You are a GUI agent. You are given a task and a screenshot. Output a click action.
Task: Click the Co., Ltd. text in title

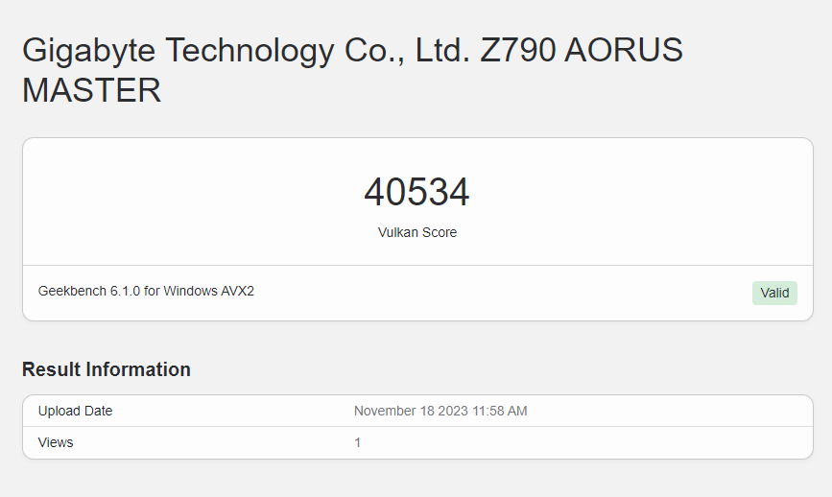coord(408,51)
